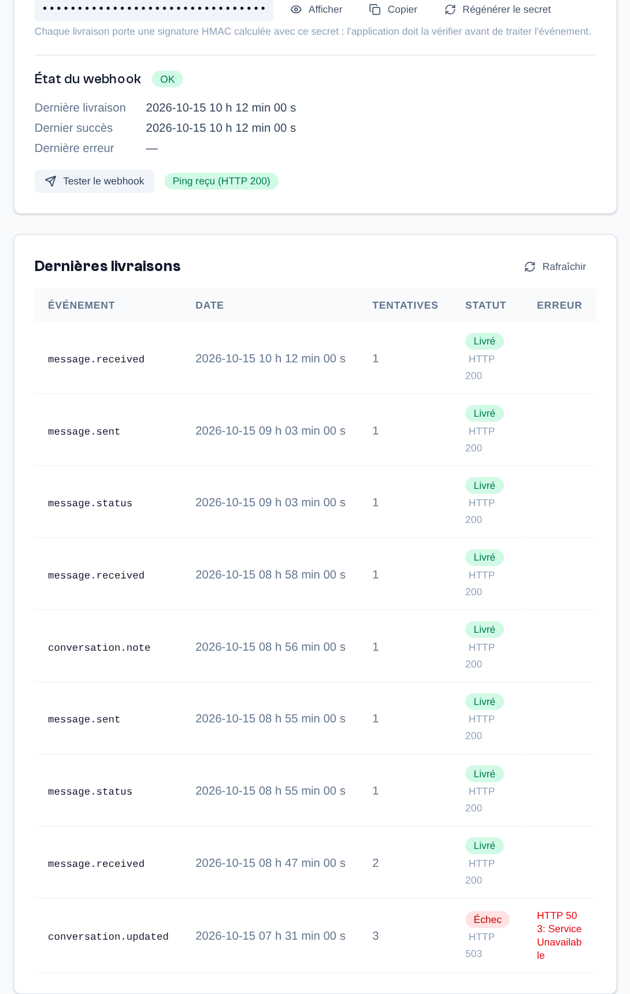The height and width of the screenshot is (994, 630).
Task: Select the conversation.updated event row
Action: tap(316, 936)
